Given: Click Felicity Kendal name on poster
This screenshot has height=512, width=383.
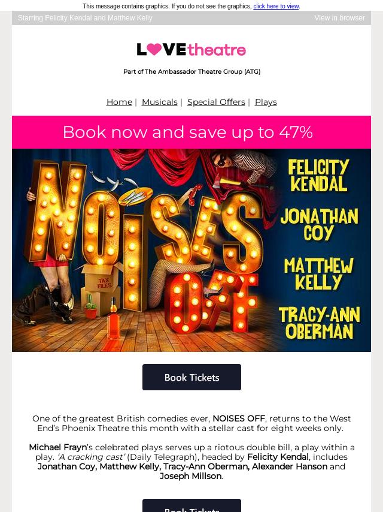Looking at the screenshot, I should [318, 175].
